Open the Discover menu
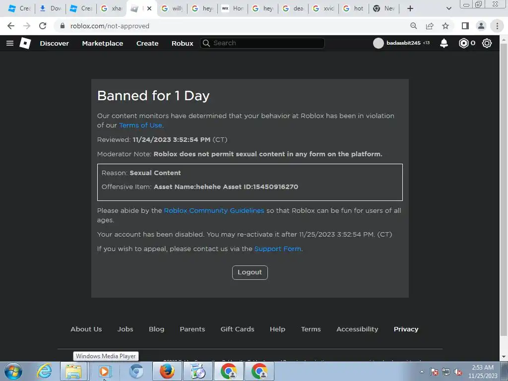This screenshot has width=508, height=381. tap(54, 43)
